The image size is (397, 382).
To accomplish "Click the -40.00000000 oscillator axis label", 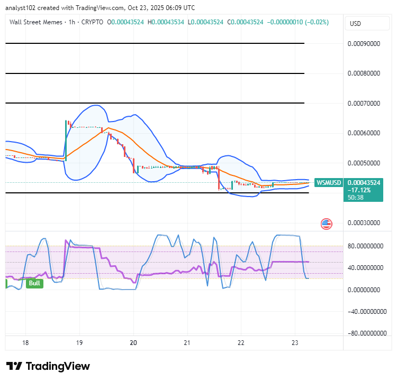I will [x=367, y=312].
